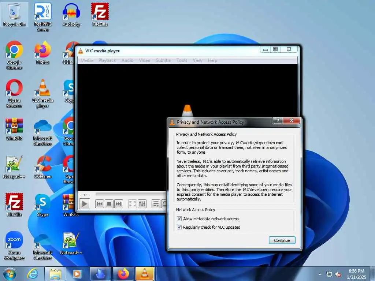Switch to Firefox from the taskbar

(123, 274)
